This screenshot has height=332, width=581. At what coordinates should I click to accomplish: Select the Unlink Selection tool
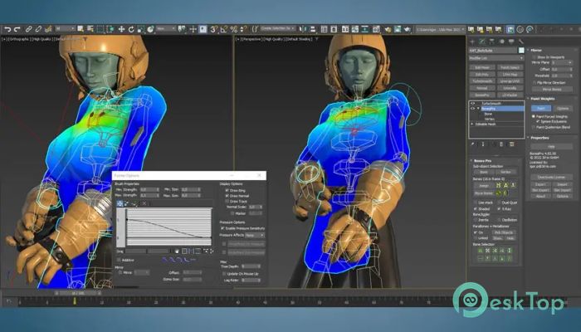click(x=38, y=29)
